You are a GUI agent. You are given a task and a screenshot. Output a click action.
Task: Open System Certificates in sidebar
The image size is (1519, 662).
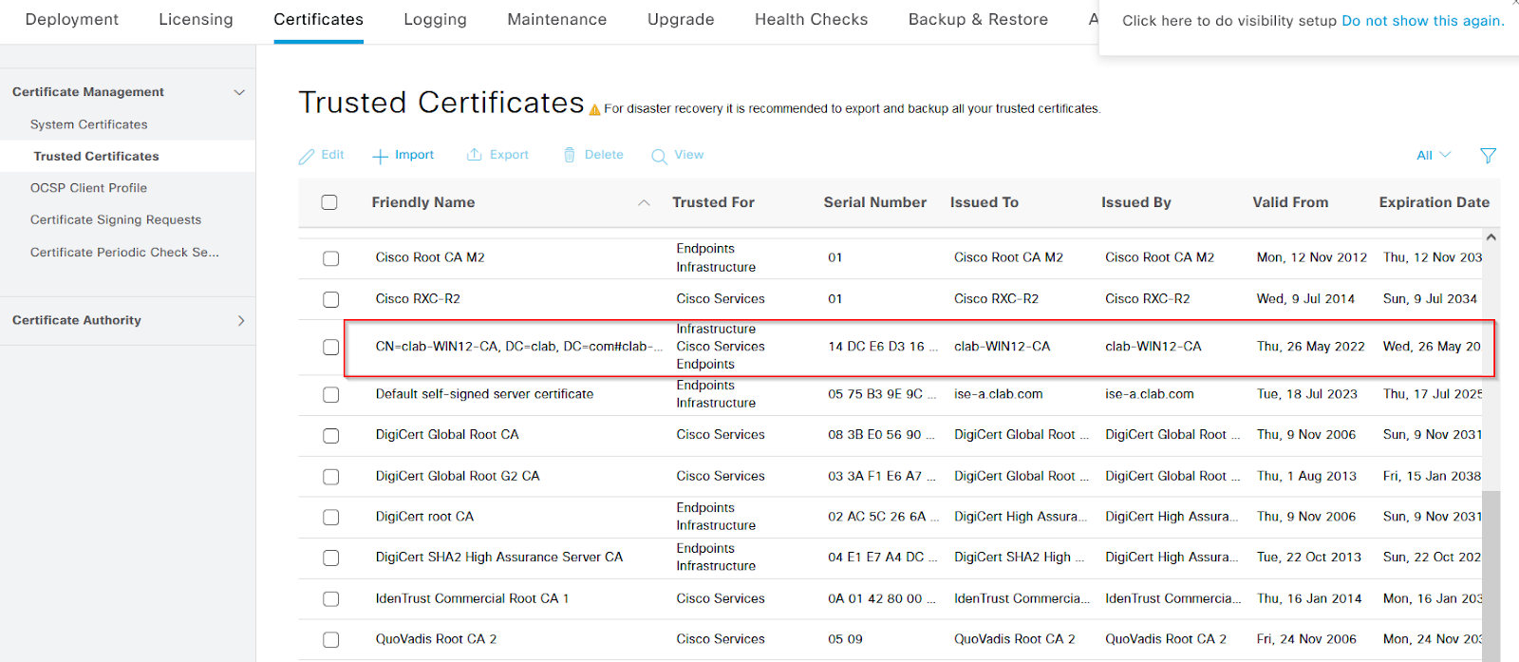click(x=88, y=124)
